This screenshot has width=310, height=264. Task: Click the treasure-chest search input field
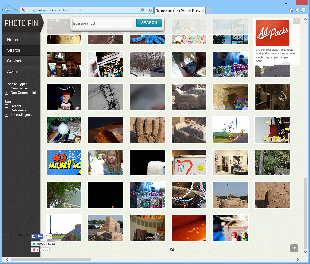coord(102,23)
